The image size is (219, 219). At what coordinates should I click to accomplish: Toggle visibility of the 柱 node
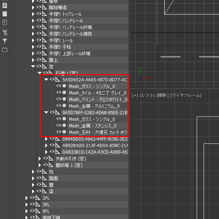point(39,172)
